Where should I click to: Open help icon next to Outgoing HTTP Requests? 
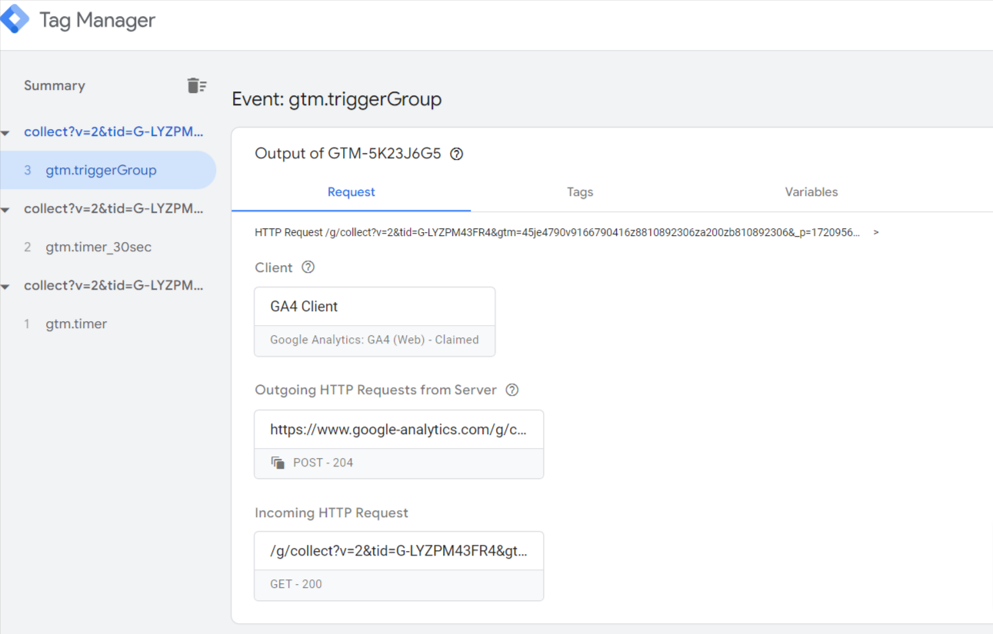click(x=512, y=390)
